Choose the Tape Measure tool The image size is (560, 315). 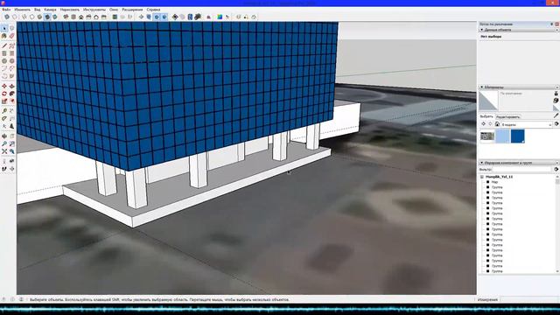4,111
